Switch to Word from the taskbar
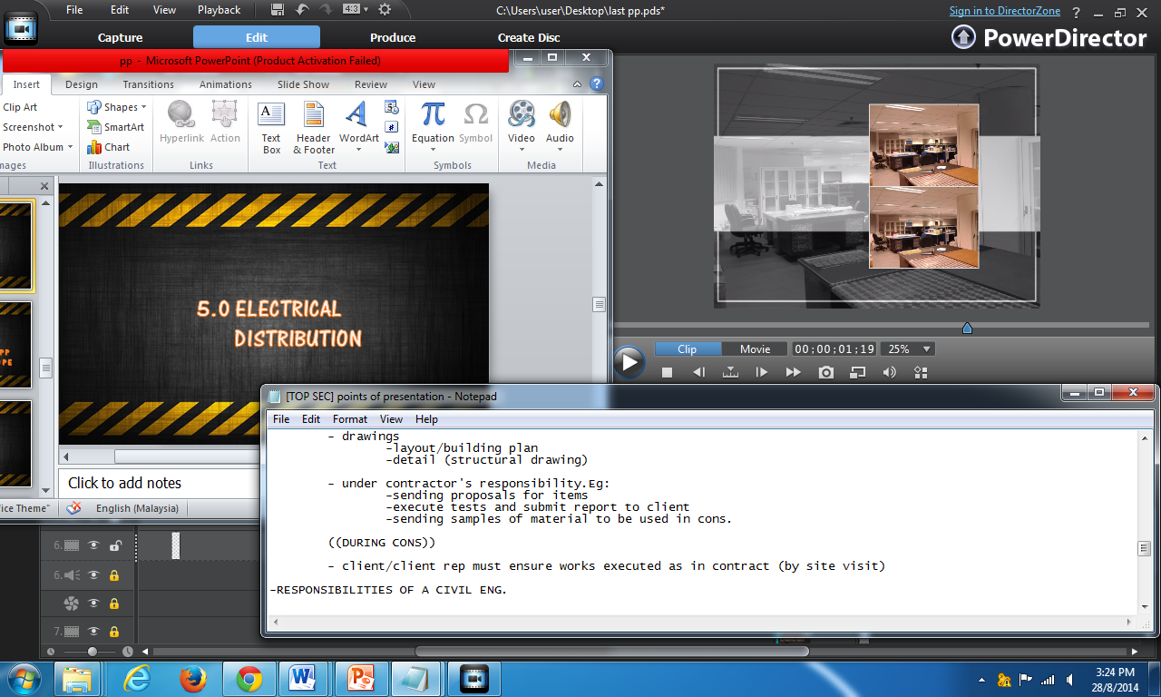The image size is (1161, 697). pyautogui.click(x=302, y=679)
